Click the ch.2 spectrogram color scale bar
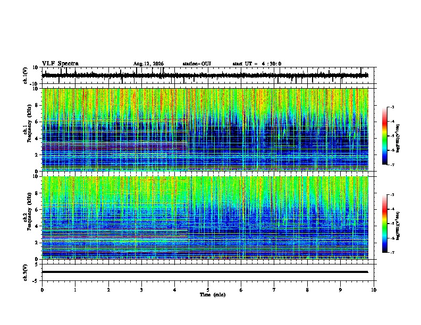Image resolution: width=421 pixels, height=325 pixels. tap(385, 224)
